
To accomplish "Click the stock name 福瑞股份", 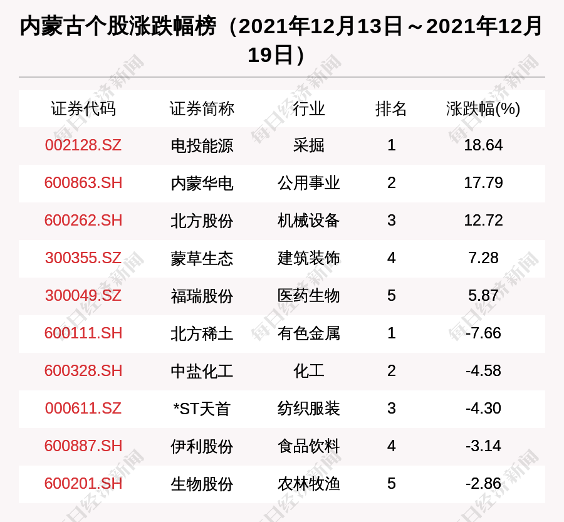I will pyautogui.click(x=202, y=296).
